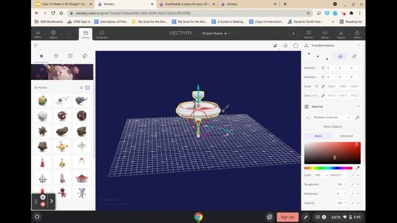Open the favorites star library tab
This screenshot has height=223, width=397.
click(x=42, y=56)
